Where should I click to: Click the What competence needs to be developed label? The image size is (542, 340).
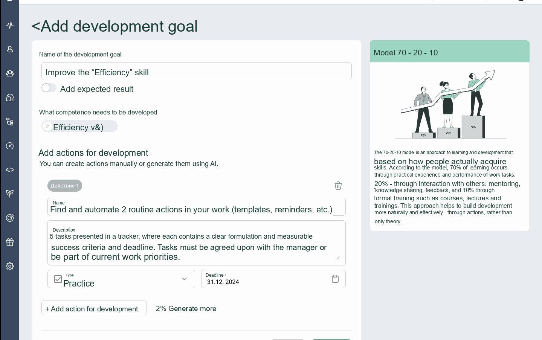tap(98, 112)
